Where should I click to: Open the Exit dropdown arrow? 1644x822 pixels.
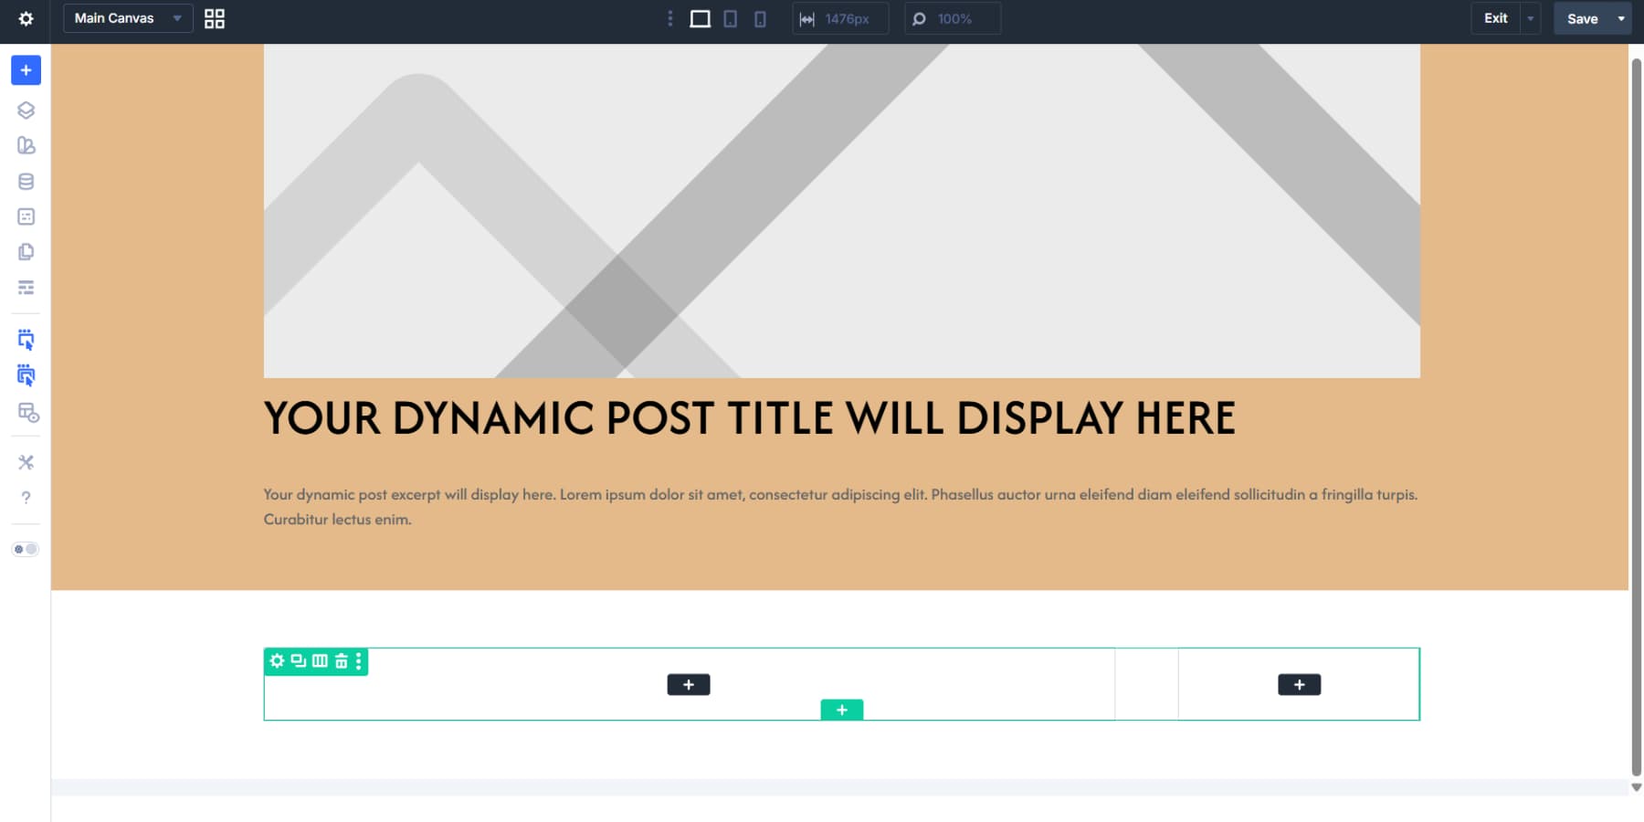[x=1532, y=18]
